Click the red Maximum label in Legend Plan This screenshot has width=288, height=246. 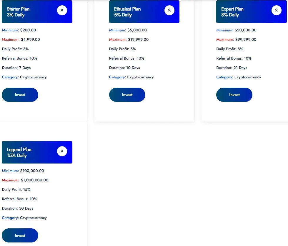click(11, 180)
